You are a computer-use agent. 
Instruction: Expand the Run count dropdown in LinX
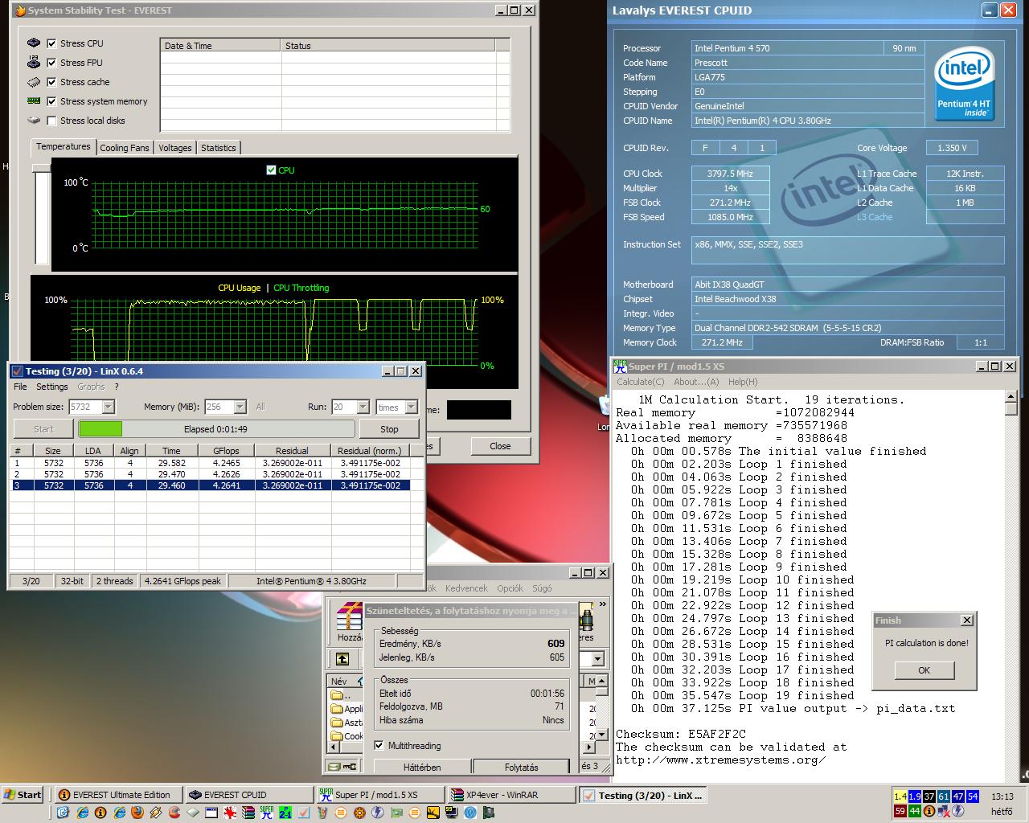pos(363,407)
